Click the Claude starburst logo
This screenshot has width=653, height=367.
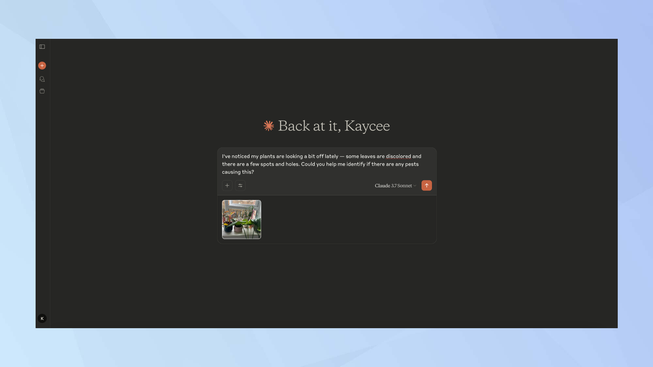pyautogui.click(x=269, y=126)
